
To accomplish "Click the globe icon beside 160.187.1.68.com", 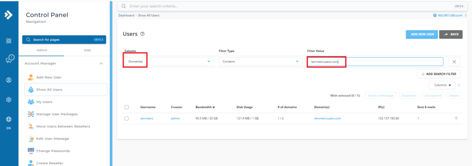I will tap(435, 16).
